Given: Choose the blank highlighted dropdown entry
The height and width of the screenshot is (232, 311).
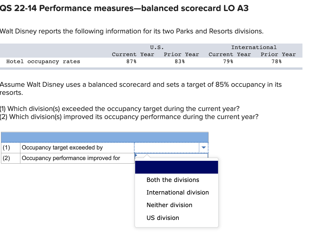Looking at the screenshot, I should (176, 167).
